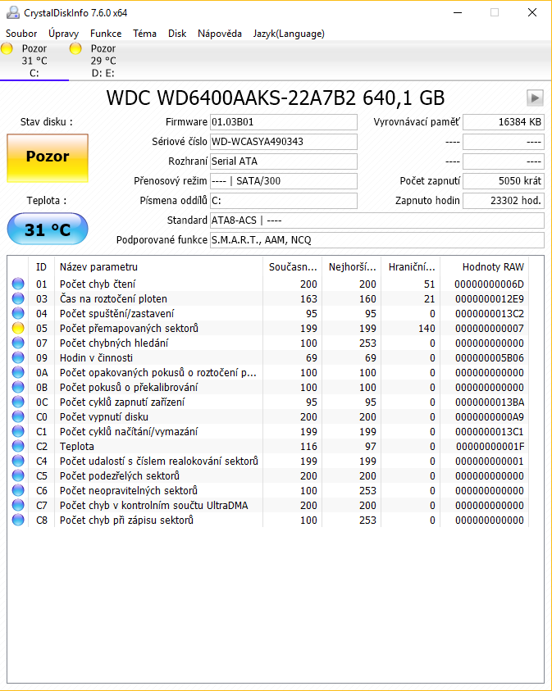This screenshot has width=552, height=691.
Task: Open the Téma menu
Action: pos(144,34)
